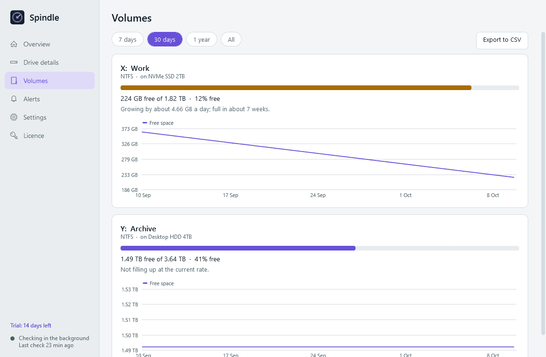The height and width of the screenshot is (357, 546).
Task: Click the Settings gear icon
Action: (x=14, y=117)
